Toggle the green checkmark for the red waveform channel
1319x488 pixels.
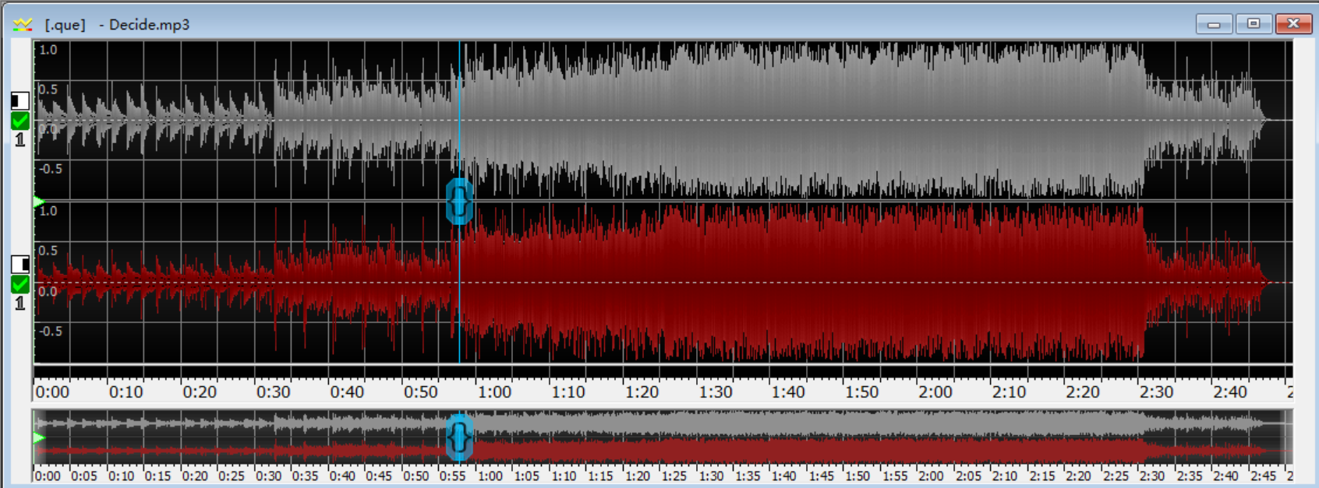point(20,284)
